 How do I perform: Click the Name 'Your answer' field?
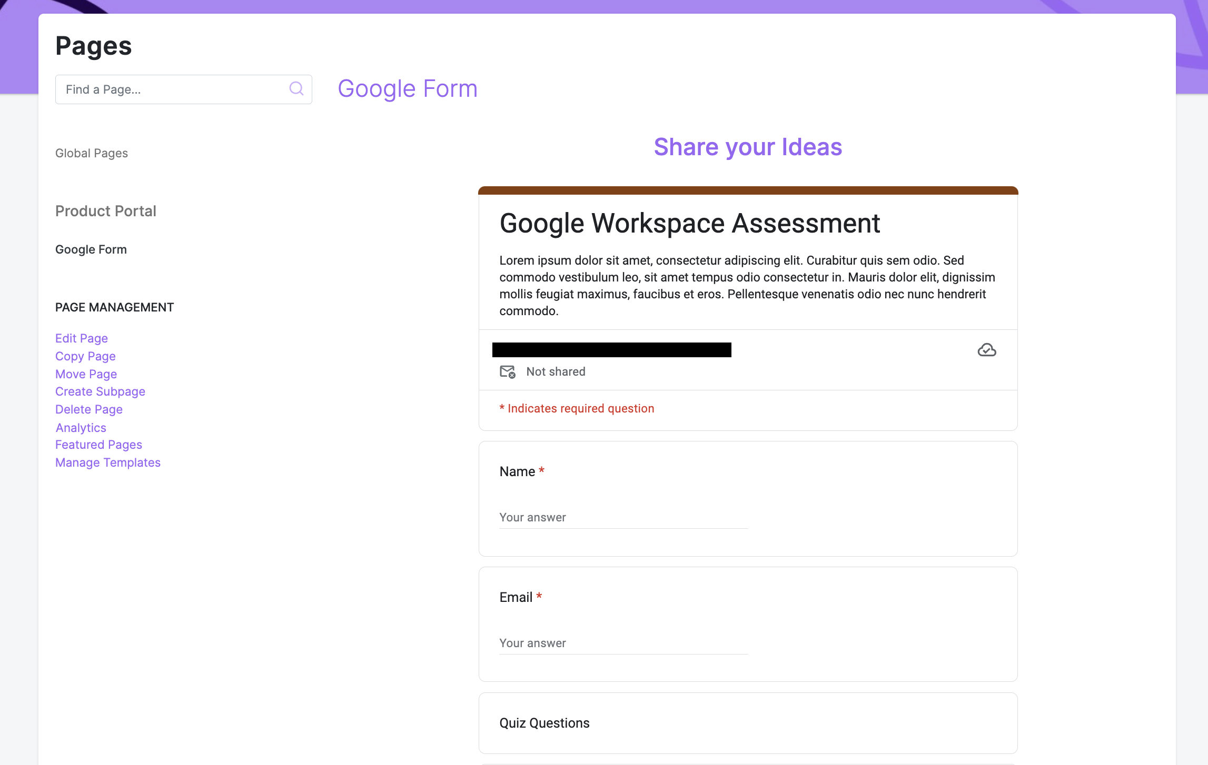[x=622, y=517]
